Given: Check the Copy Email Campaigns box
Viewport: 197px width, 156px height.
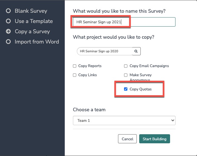Looking at the screenshot, I should (126, 66).
